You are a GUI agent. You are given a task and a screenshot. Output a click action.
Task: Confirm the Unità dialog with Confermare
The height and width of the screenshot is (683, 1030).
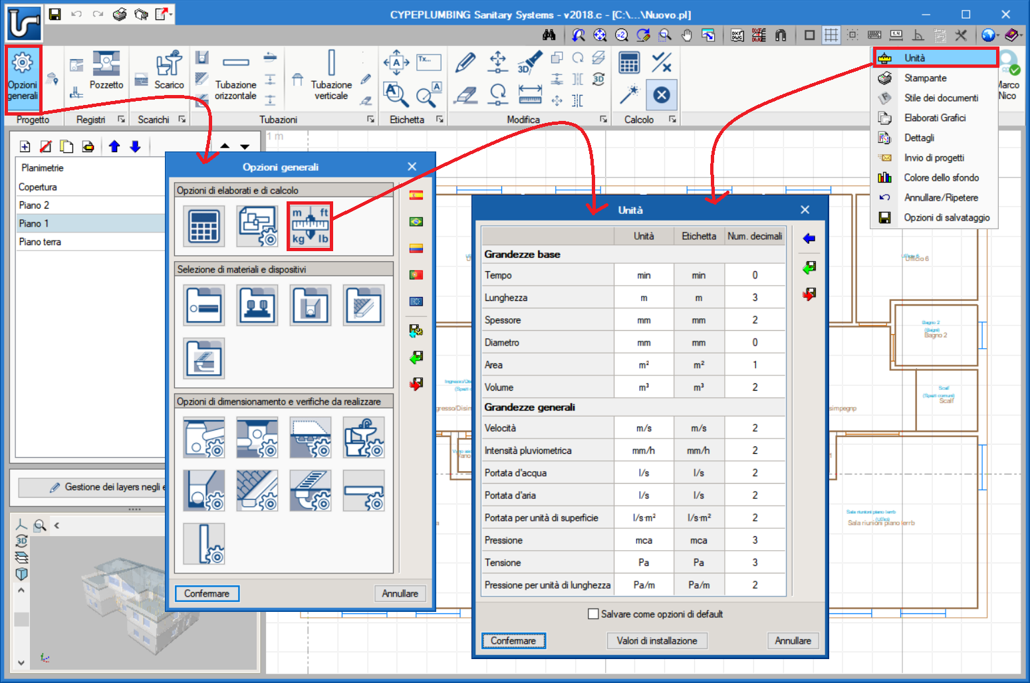(x=513, y=640)
